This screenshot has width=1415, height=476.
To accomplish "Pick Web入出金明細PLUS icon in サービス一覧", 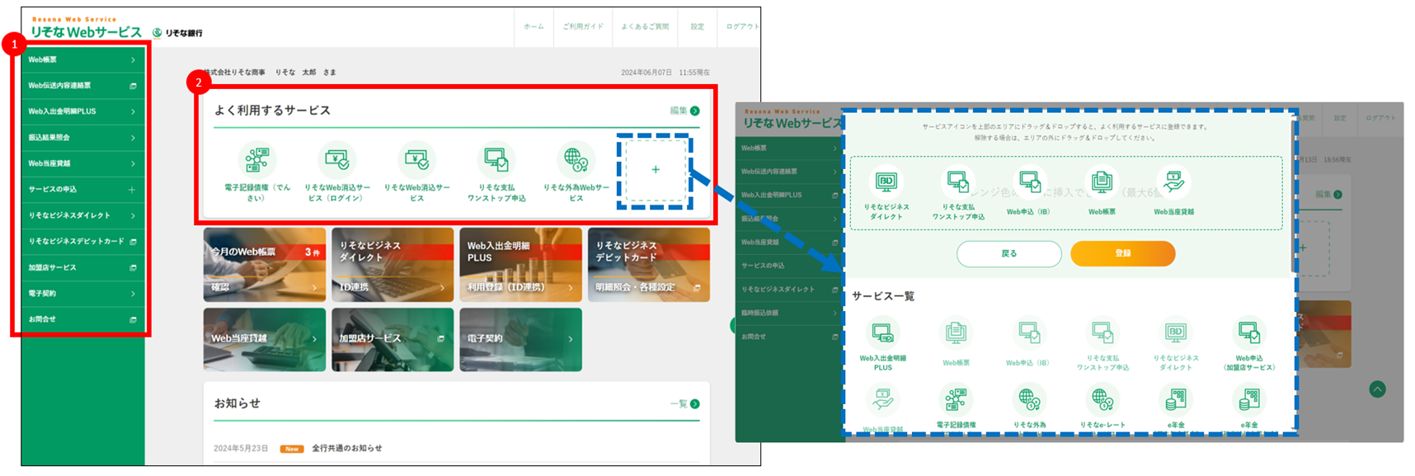I will tap(882, 333).
